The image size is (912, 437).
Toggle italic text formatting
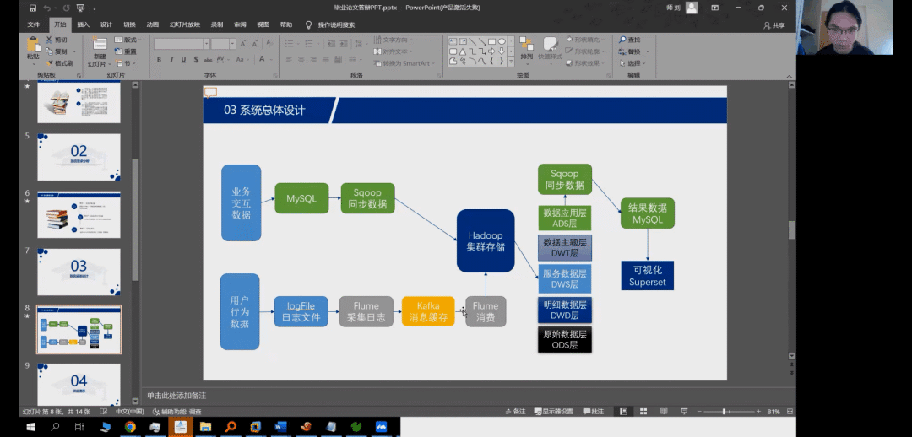click(x=171, y=60)
